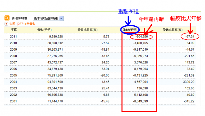205x116 pixels.
Task: Open the period dropdown 近年營收盈餘明細
Action: (48, 18)
